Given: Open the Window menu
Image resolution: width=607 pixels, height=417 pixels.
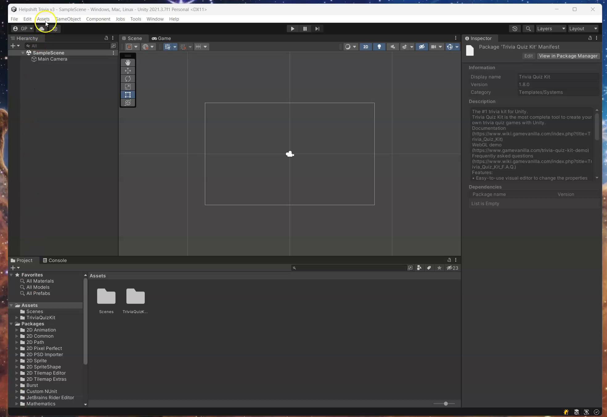Looking at the screenshot, I should pyautogui.click(x=155, y=19).
